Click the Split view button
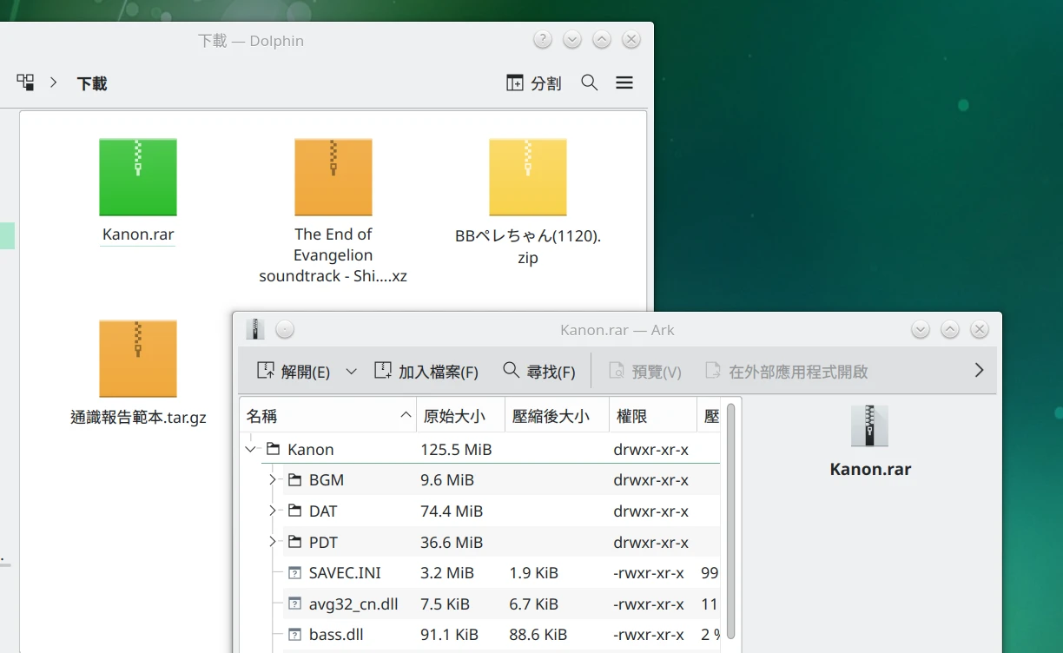This screenshot has height=653, width=1063. [x=533, y=83]
